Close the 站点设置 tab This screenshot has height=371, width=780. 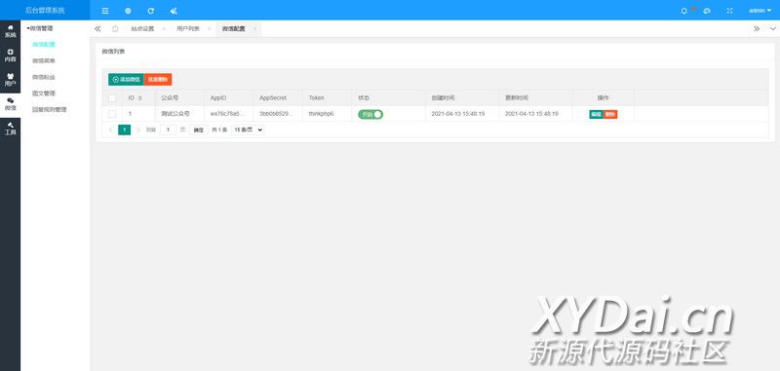coord(164,29)
